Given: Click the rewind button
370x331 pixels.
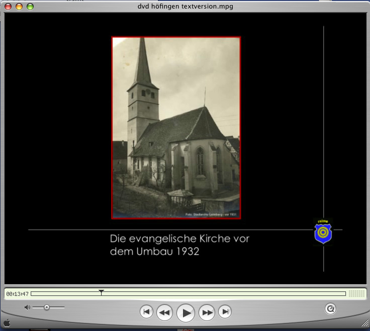Looking at the screenshot, I should [x=164, y=312].
